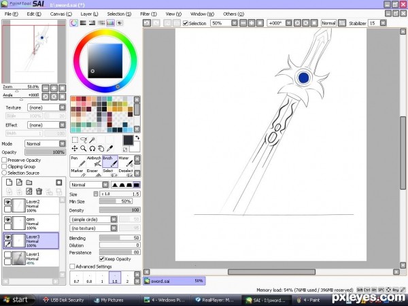Select the Water tool
The height and width of the screenshot is (306, 408).
point(126,161)
